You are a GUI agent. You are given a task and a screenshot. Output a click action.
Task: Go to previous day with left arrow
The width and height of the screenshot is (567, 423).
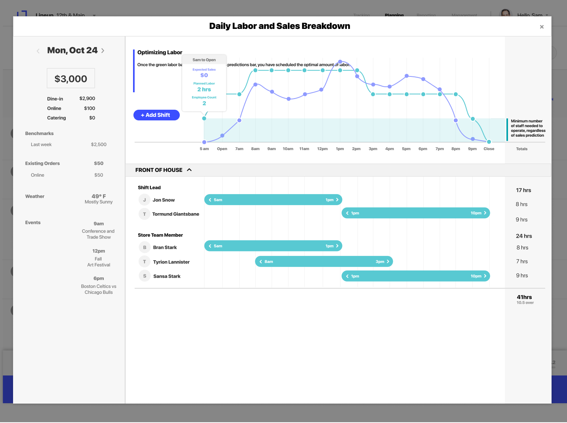click(x=38, y=51)
